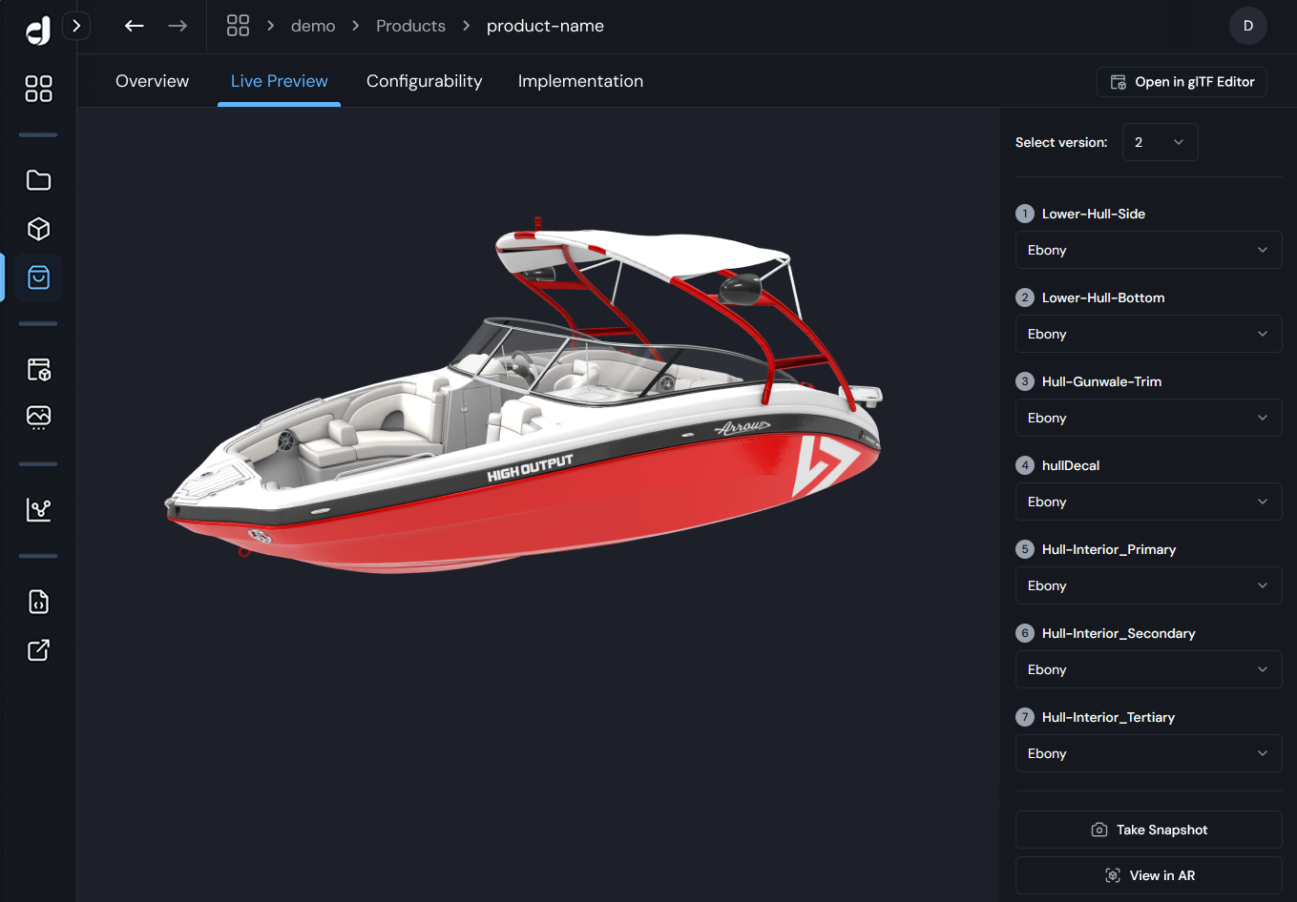Switch to the Configurability tab
This screenshot has width=1297, height=902.
click(424, 81)
